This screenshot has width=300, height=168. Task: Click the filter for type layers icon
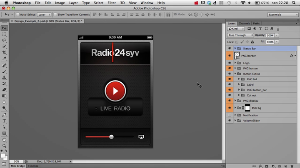pyautogui.click(x=260, y=29)
